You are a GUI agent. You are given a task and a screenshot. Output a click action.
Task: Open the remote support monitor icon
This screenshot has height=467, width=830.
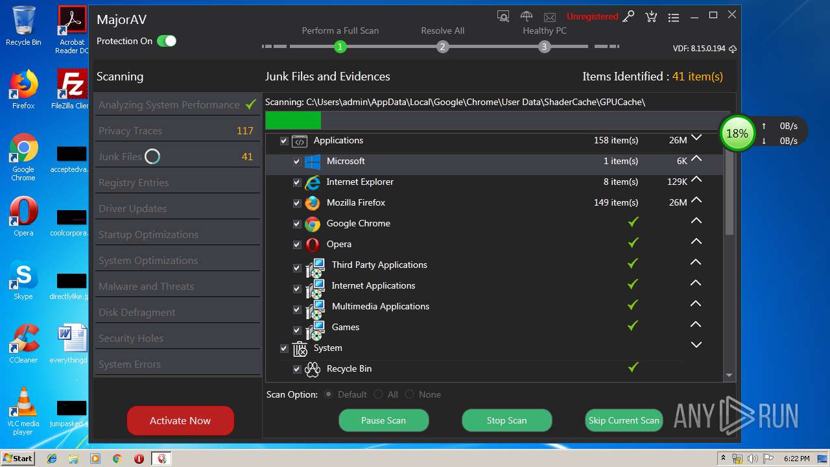click(503, 16)
